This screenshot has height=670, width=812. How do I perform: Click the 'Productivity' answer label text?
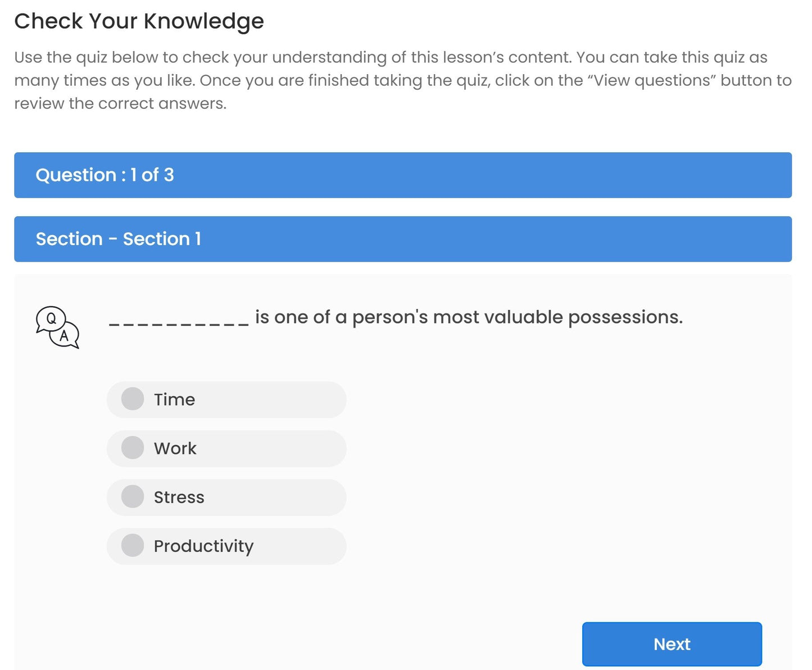point(203,546)
